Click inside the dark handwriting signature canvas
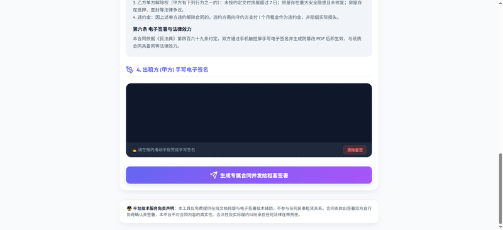This screenshot has width=503, height=230. point(249,113)
